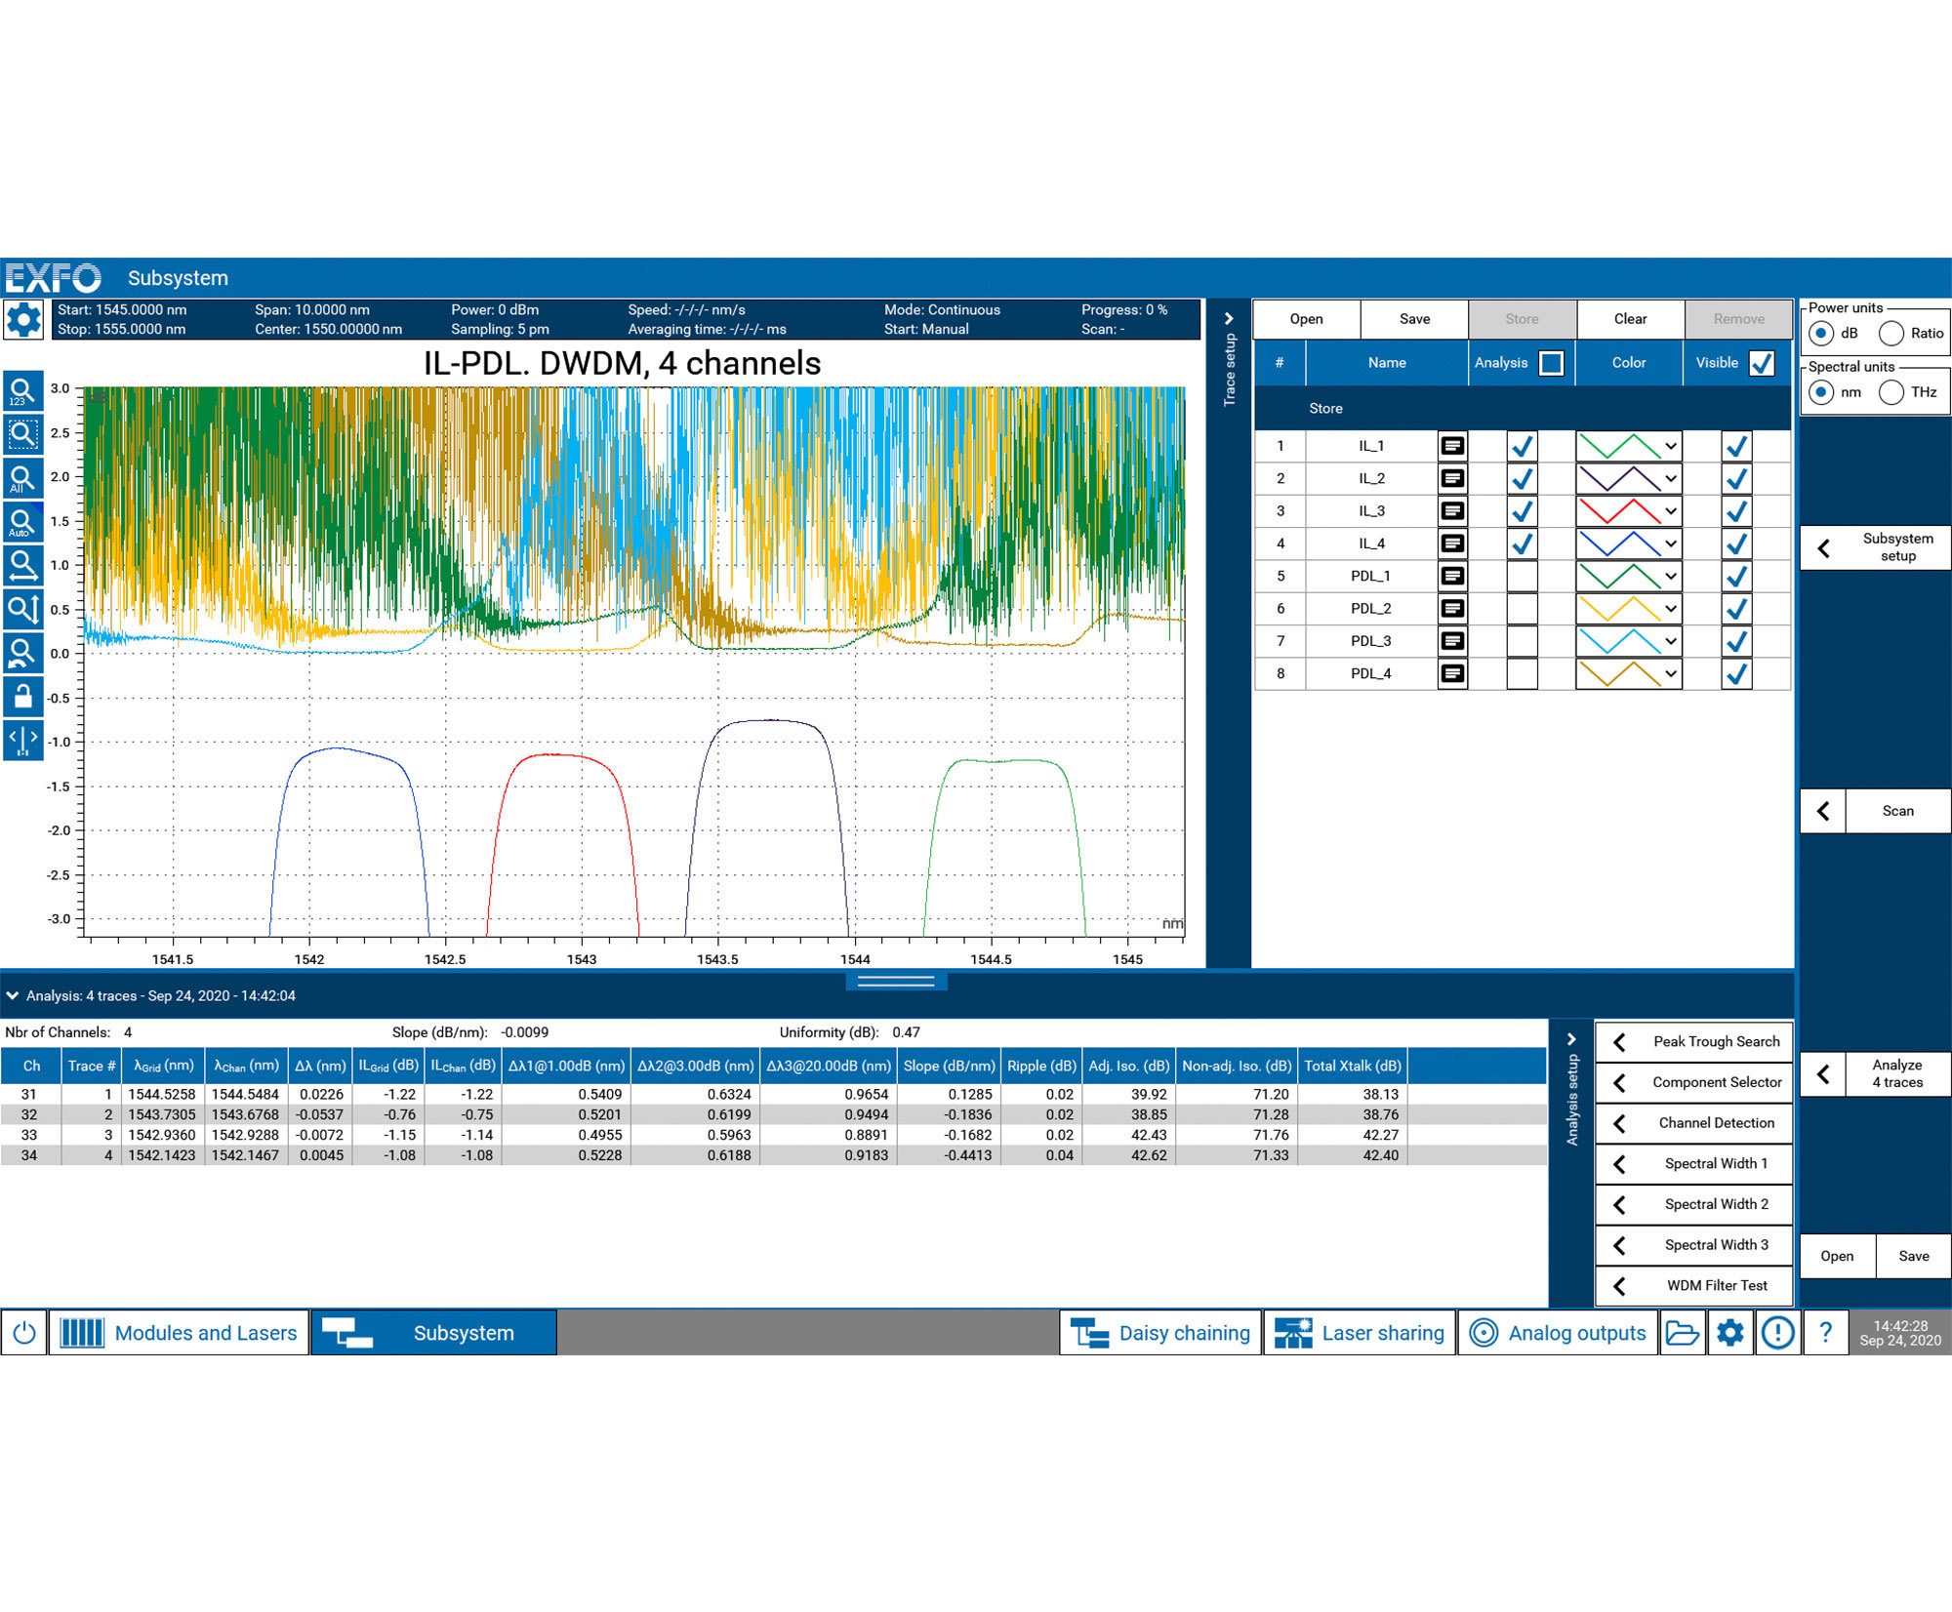This screenshot has height=1612, width=1952.
Task: Click the zoom-to-selection-area magnifier icon
Action: tap(22, 434)
